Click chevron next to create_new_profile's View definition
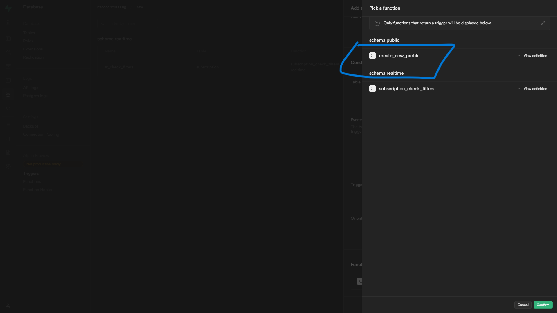 (519, 56)
